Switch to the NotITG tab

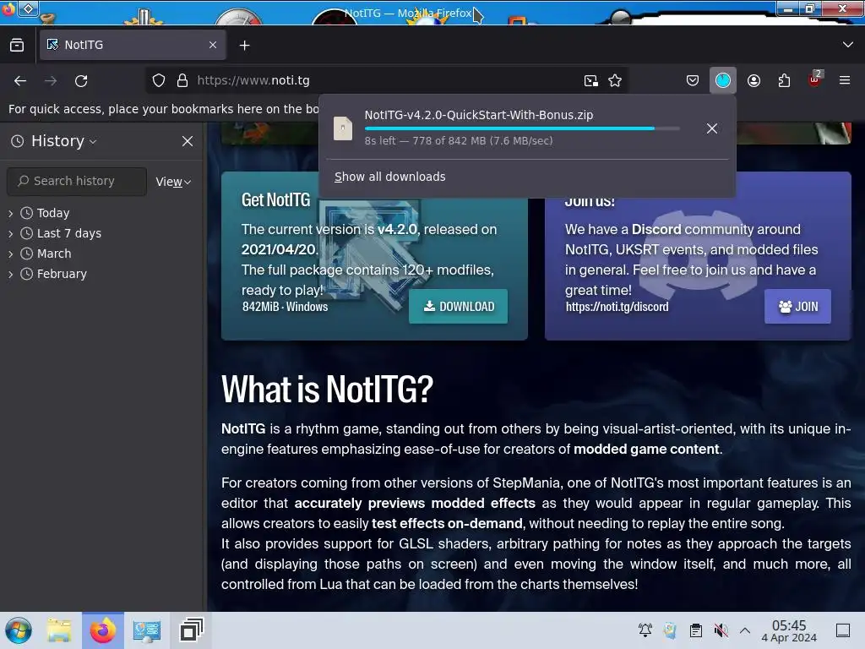point(133,45)
